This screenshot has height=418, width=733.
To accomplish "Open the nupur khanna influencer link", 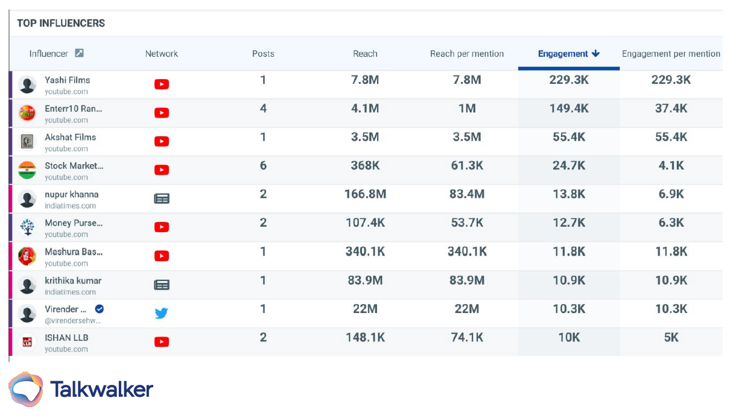I will tap(71, 194).
